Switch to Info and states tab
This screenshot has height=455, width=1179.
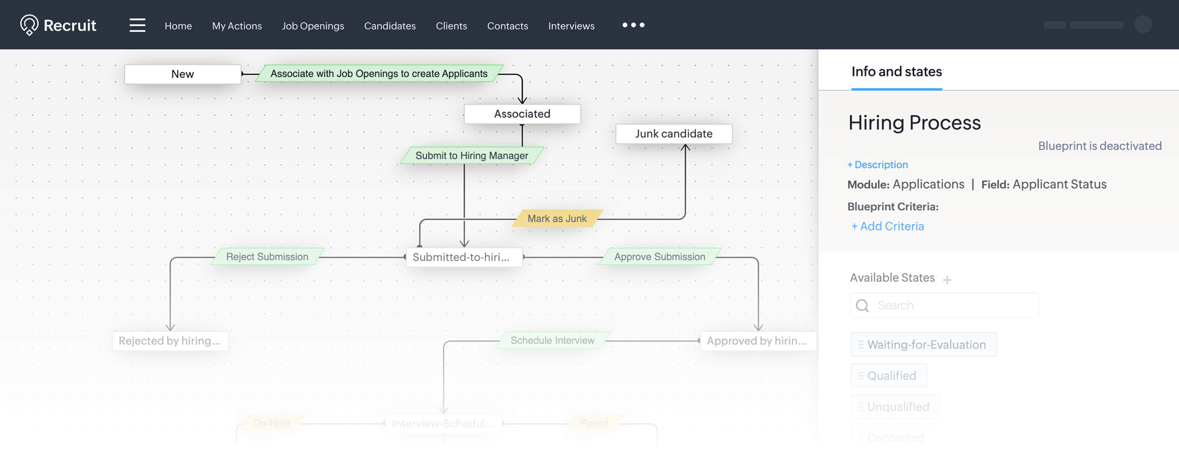[896, 72]
